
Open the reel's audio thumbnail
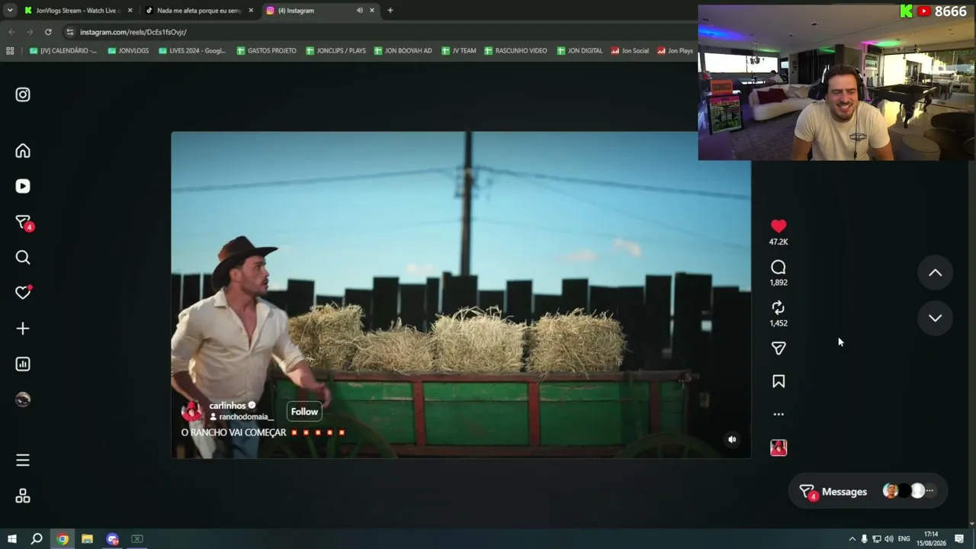779,448
